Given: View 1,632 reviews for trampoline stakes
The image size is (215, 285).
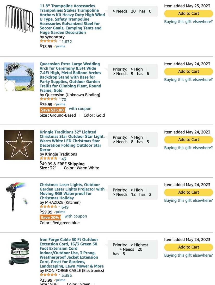Looking at the screenshot, I should click(x=67, y=42).
